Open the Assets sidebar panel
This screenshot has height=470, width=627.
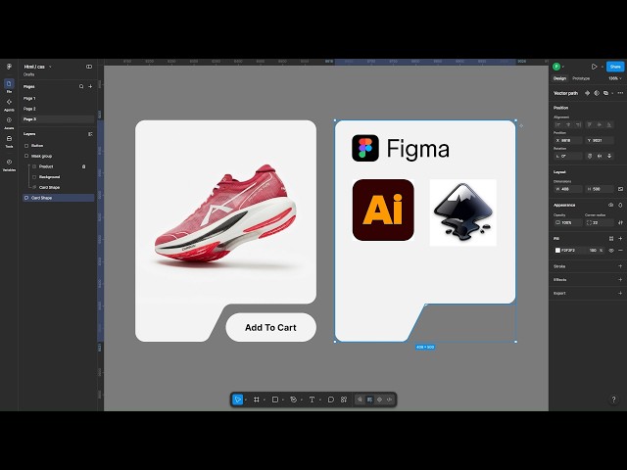(x=9, y=122)
